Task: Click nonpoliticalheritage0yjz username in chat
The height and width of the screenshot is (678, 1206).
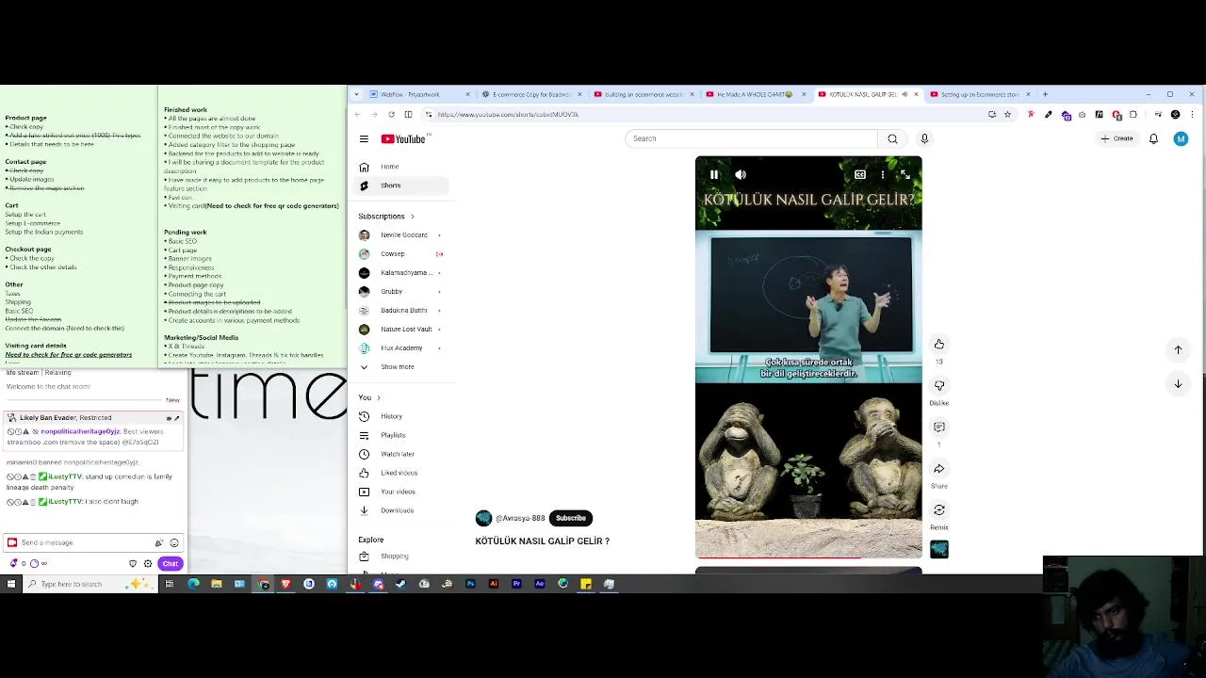Action: pos(79,431)
